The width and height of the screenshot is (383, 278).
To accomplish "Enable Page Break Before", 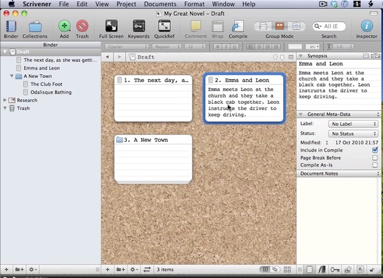I will [x=375, y=158].
